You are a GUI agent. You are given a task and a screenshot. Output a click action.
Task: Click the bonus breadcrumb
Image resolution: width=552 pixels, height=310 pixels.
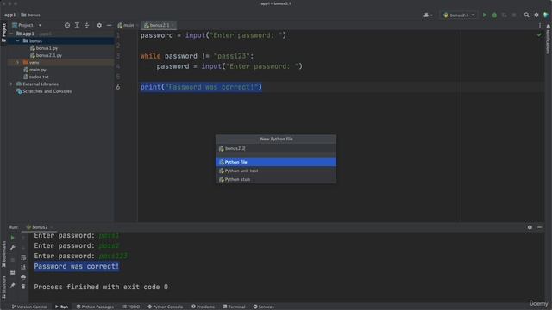pyautogui.click(x=31, y=15)
